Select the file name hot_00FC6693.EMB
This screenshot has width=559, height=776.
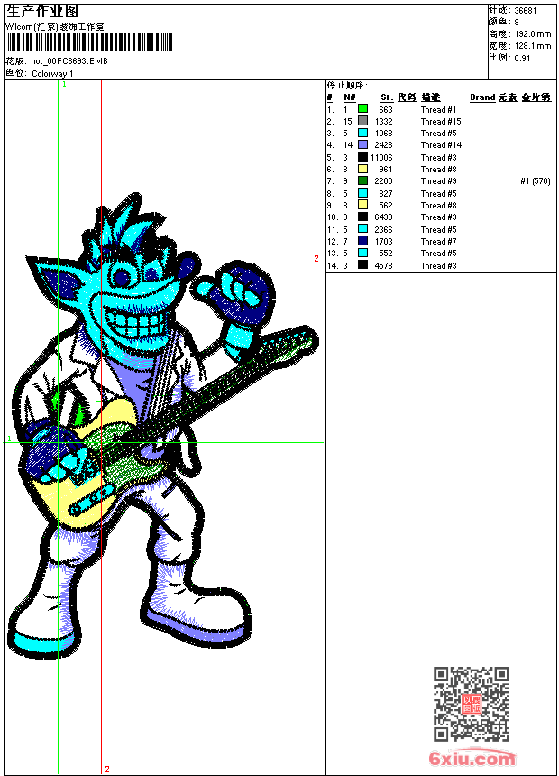coord(69,60)
